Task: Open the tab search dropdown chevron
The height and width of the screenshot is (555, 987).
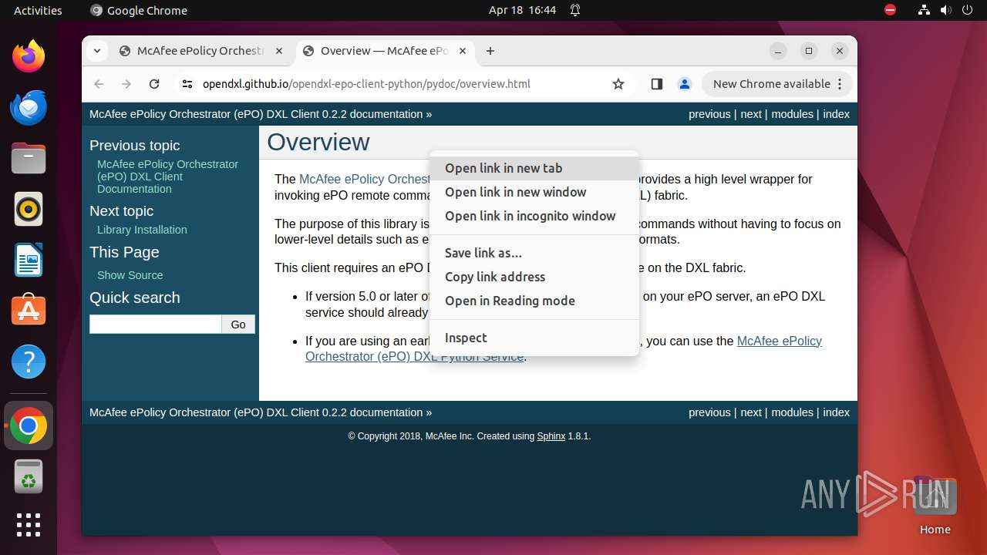Action: 96,51
